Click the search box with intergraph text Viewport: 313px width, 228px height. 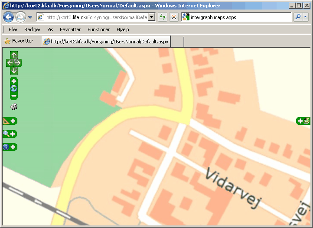pos(240,17)
